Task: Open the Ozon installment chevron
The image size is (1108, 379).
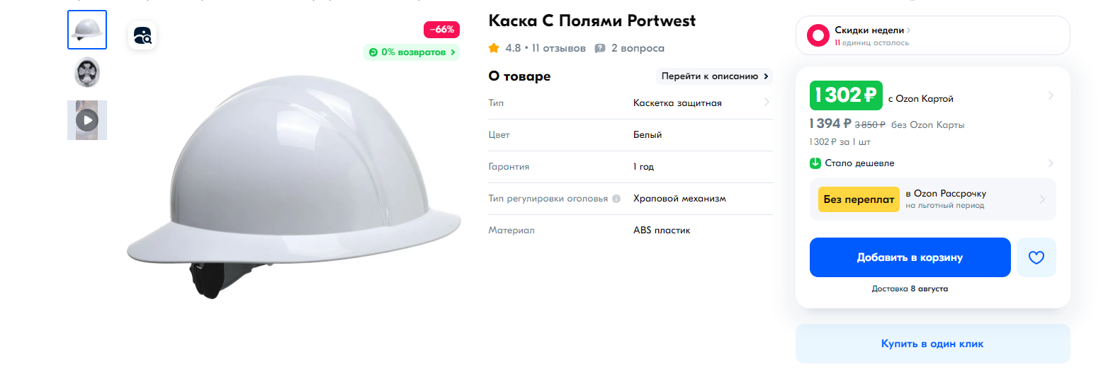Action: coord(1042,199)
